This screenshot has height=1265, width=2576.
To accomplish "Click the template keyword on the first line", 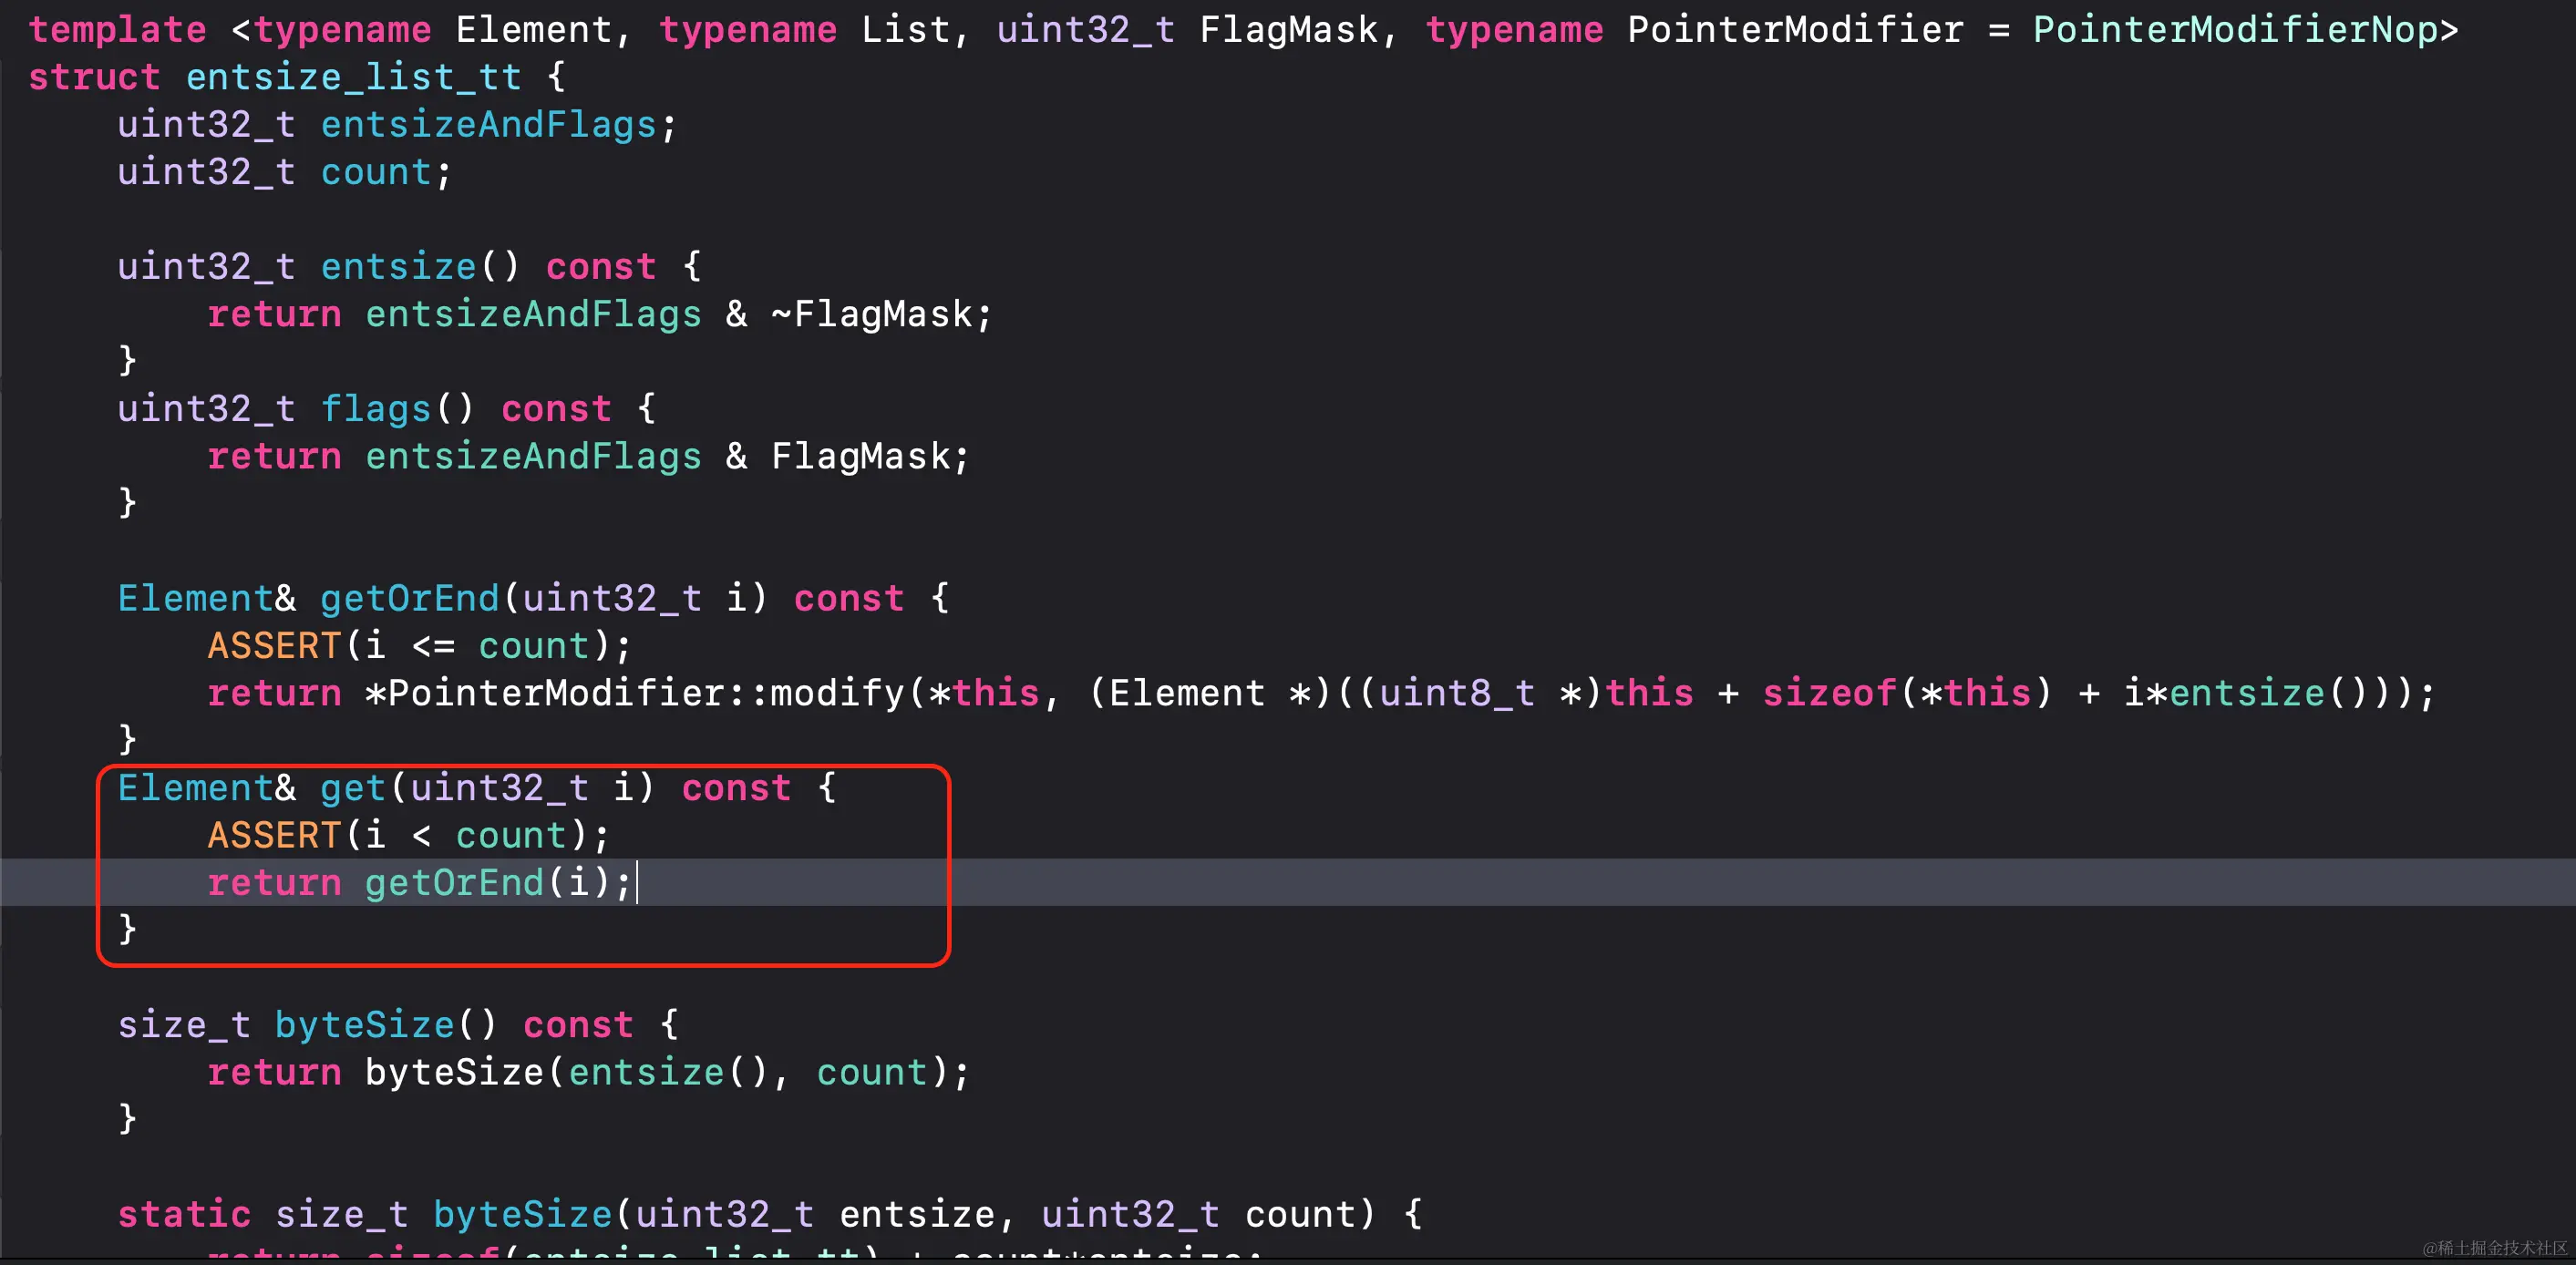I will (x=117, y=29).
